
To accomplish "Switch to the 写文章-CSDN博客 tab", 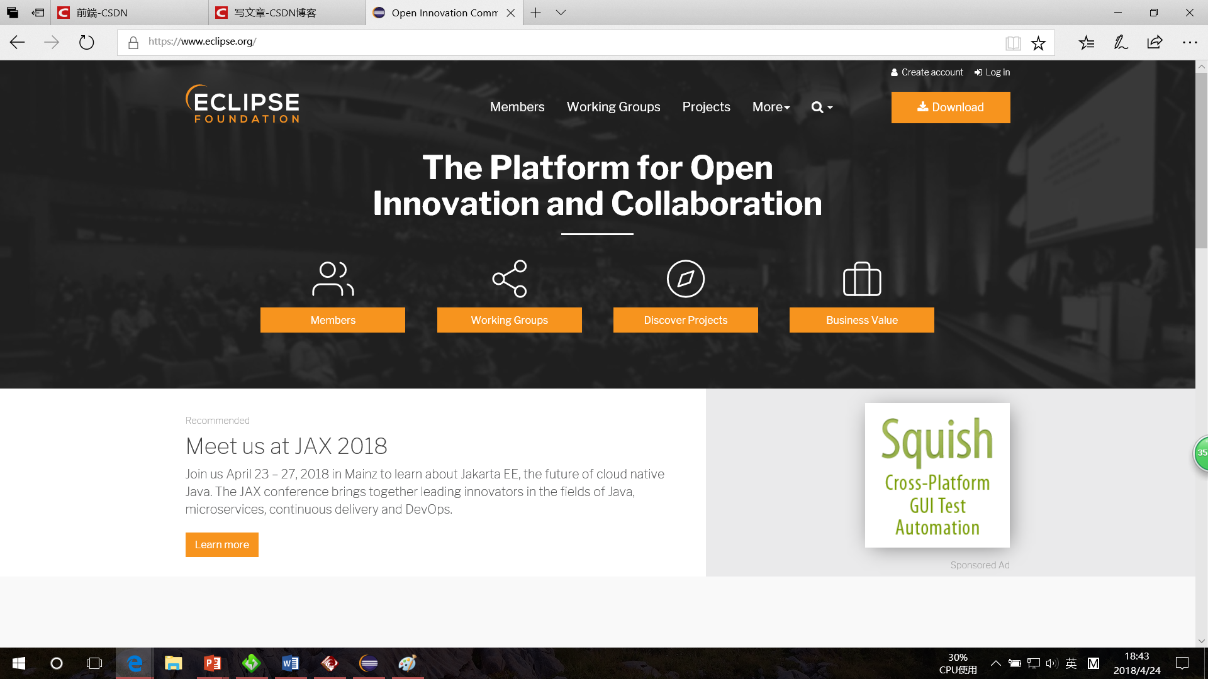I will pyautogui.click(x=287, y=13).
